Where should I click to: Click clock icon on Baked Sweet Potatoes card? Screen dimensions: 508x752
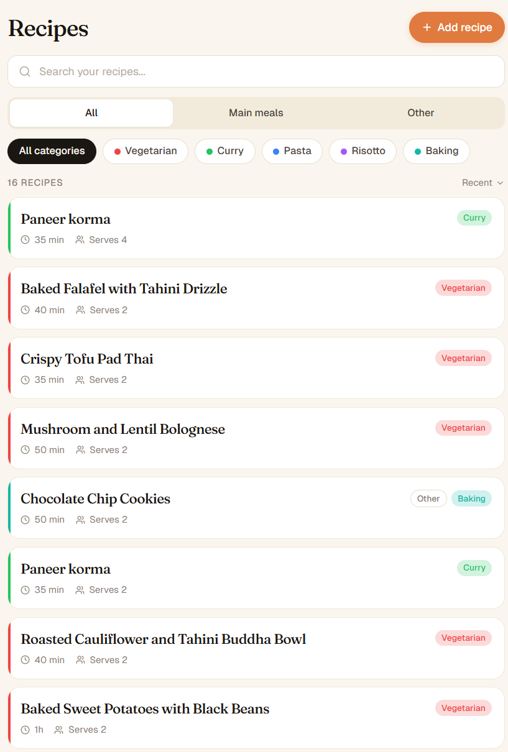(x=25, y=730)
